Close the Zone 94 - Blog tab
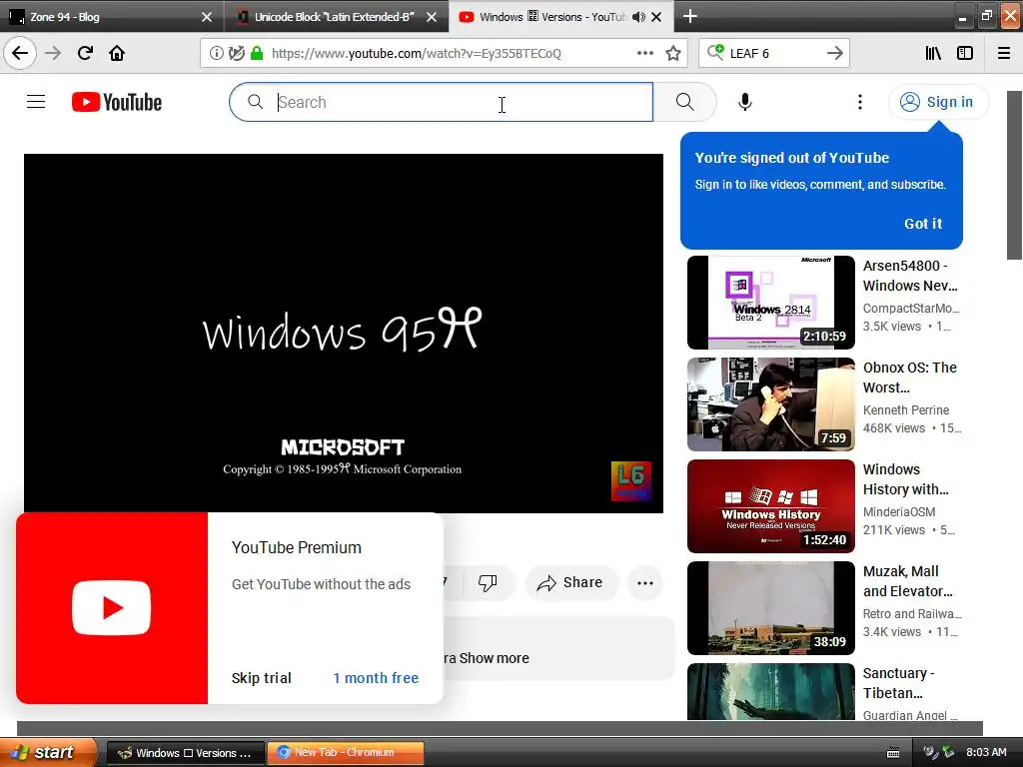The height and width of the screenshot is (767, 1023). point(207,17)
